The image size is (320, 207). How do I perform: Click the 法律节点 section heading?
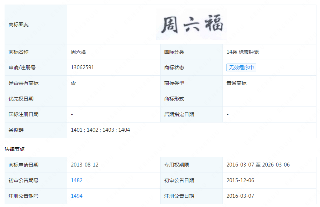tap(15, 149)
